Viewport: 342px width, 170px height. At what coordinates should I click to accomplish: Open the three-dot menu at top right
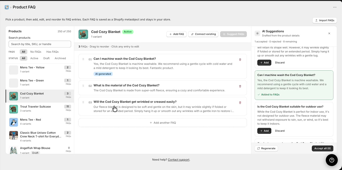(335, 7)
